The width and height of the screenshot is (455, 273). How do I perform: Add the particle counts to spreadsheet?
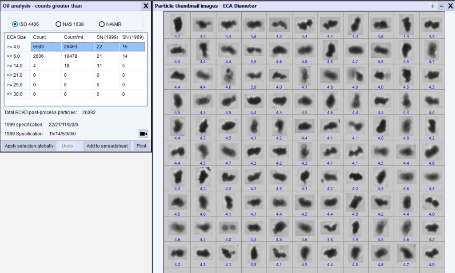pos(107,146)
